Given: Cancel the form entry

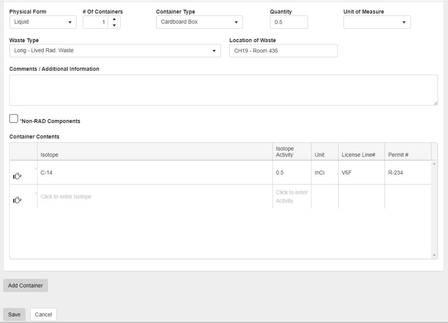Looking at the screenshot, I should [43, 314].
